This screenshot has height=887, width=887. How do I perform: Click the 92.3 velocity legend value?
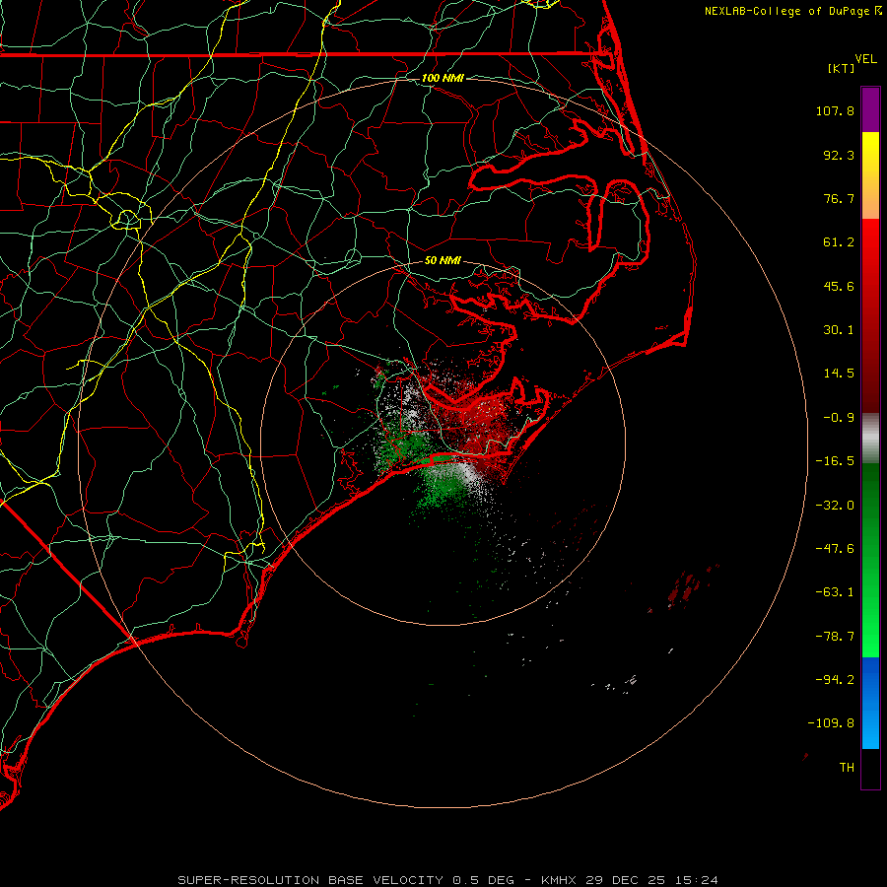[x=839, y=155]
